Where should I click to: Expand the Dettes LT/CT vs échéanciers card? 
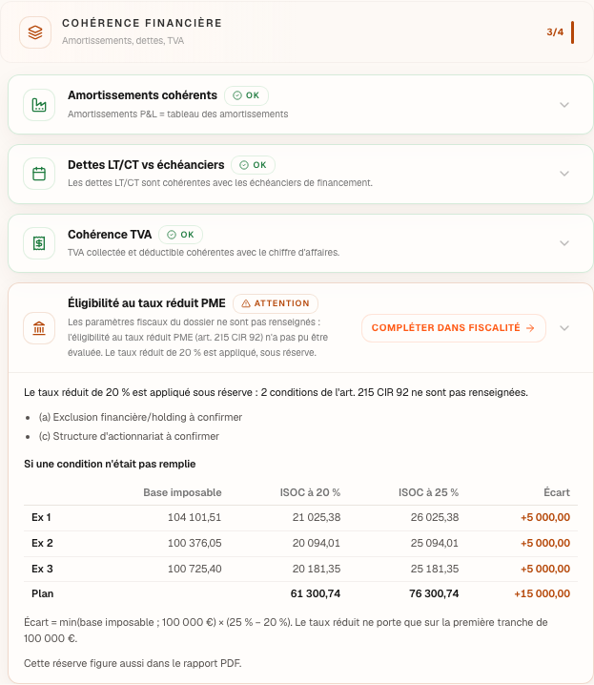pos(564,174)
